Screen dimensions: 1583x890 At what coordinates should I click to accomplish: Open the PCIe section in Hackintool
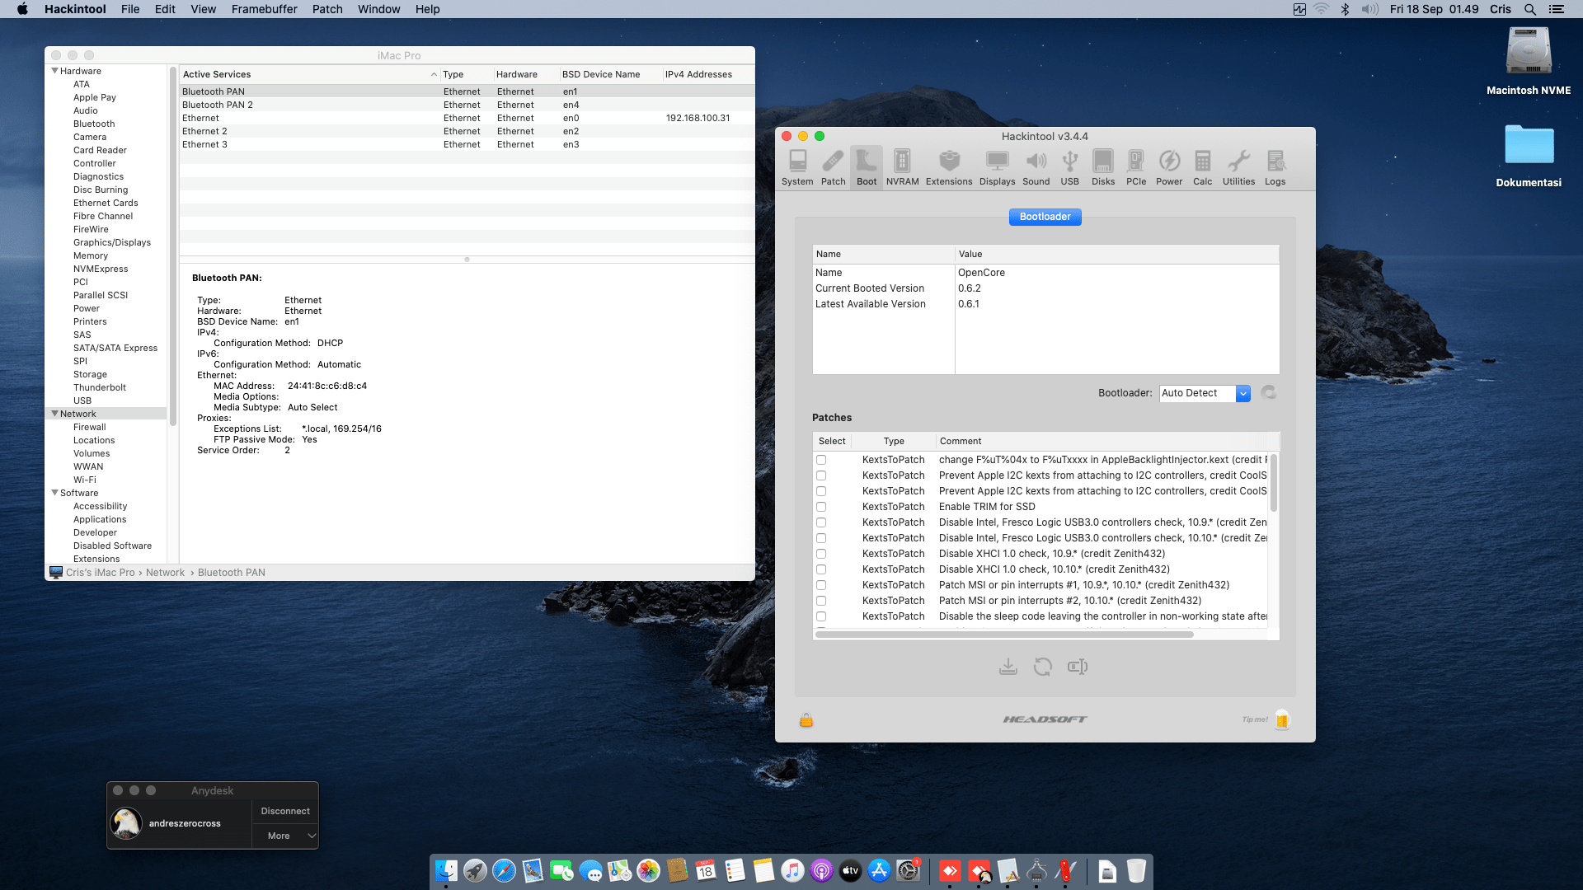pos(1136,168)
